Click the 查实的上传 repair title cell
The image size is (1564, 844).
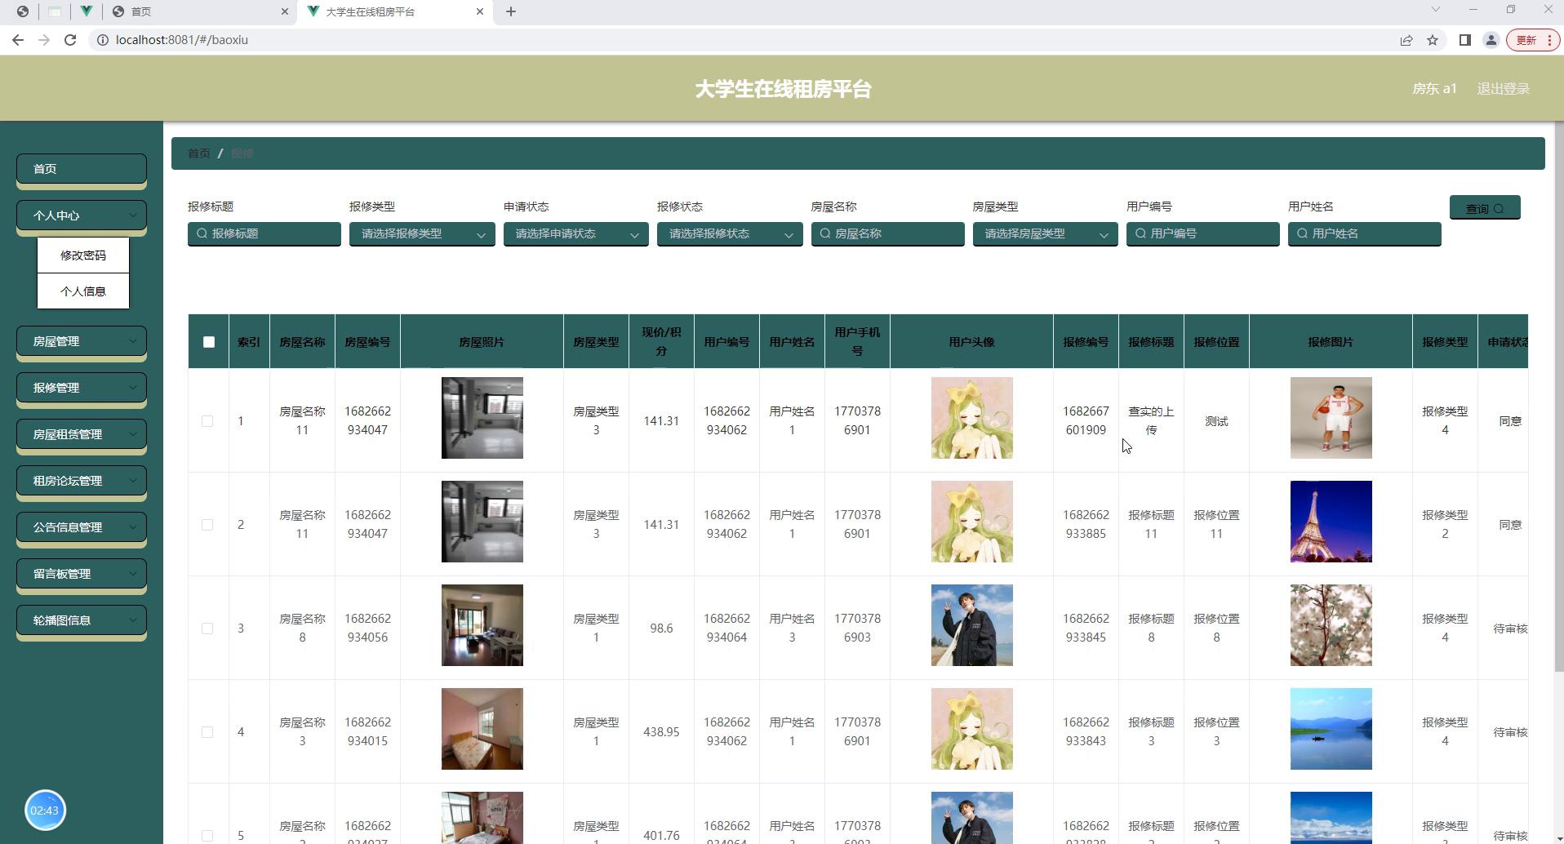click(1151, 421)
